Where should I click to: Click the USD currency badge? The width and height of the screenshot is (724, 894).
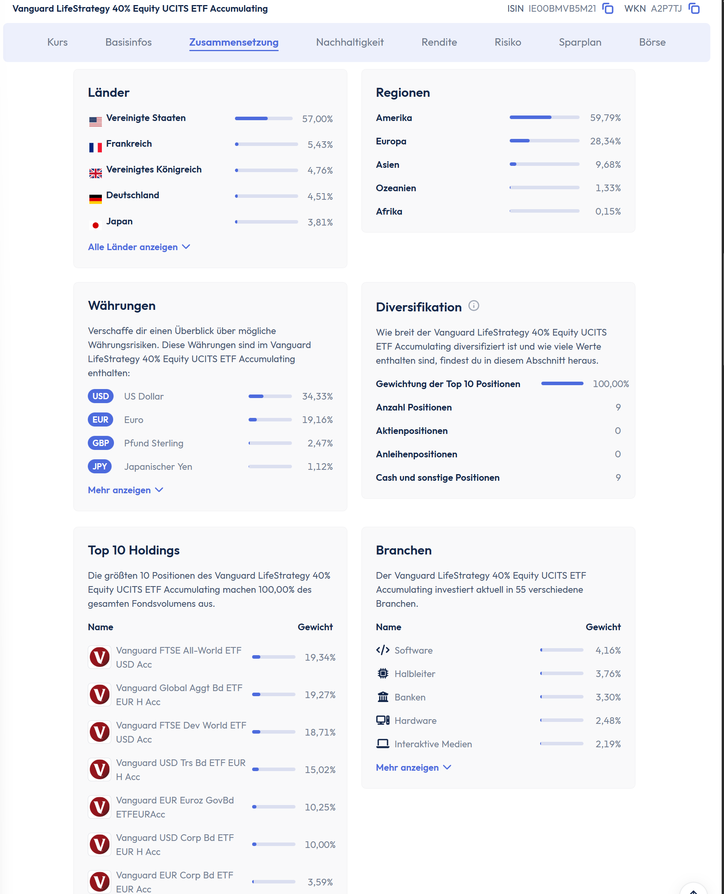point(101,396)
